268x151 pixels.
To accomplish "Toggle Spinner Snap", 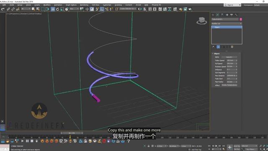I will click(x=111, y=9).
